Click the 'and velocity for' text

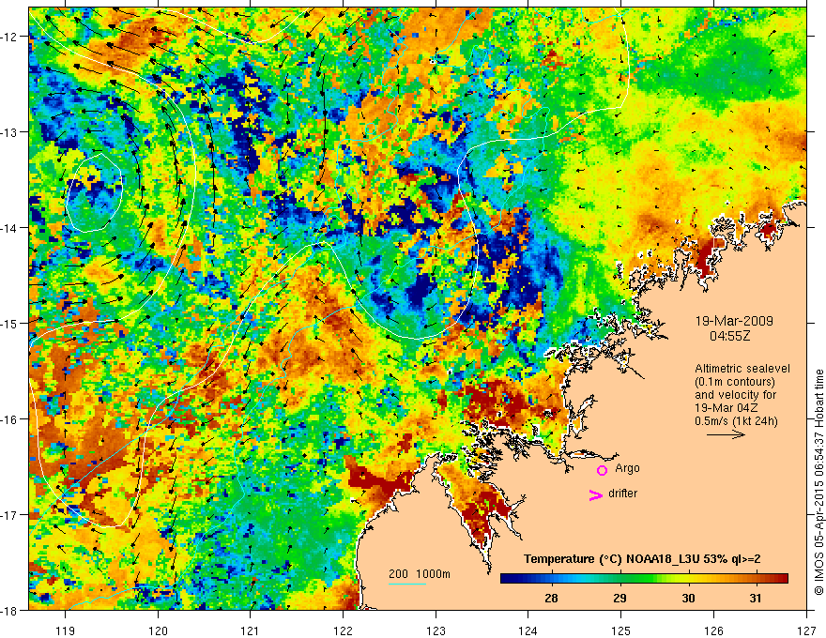coord(735,395)
